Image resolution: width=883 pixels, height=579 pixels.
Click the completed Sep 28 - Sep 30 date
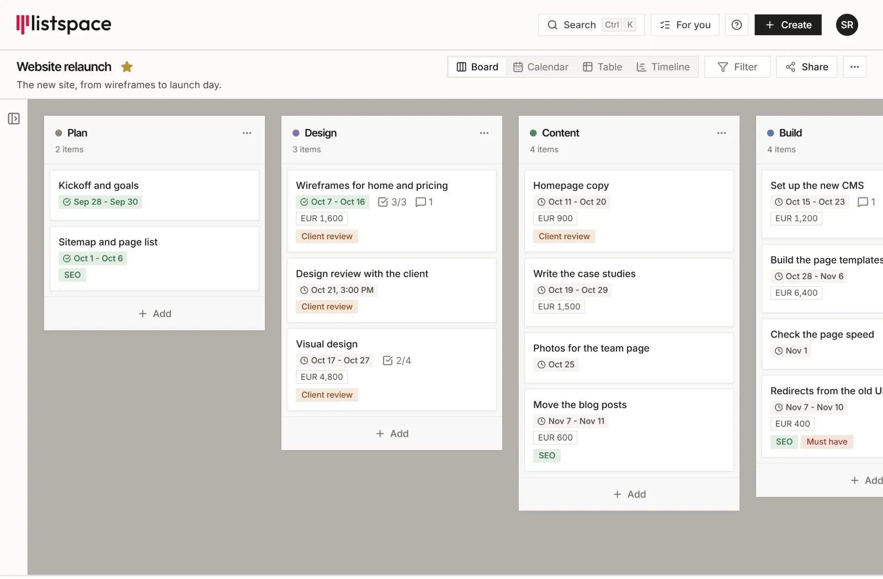(x=100, y=202)
